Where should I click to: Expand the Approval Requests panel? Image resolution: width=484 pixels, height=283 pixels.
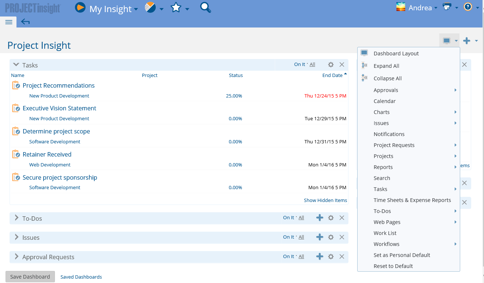point(16,257)
